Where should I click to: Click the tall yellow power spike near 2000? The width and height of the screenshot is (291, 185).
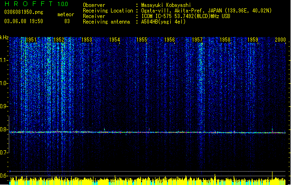point(272,176)
